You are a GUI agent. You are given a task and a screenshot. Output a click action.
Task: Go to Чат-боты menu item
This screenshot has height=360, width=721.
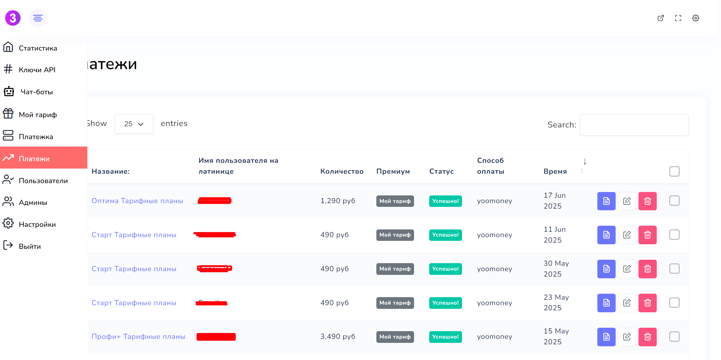point(37,92)
